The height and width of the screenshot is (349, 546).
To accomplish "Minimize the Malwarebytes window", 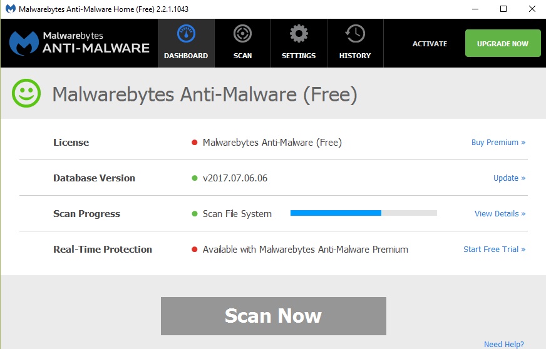I will pyautogui.click(x=475, y=9).
